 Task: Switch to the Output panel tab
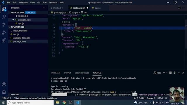[67, 73]
